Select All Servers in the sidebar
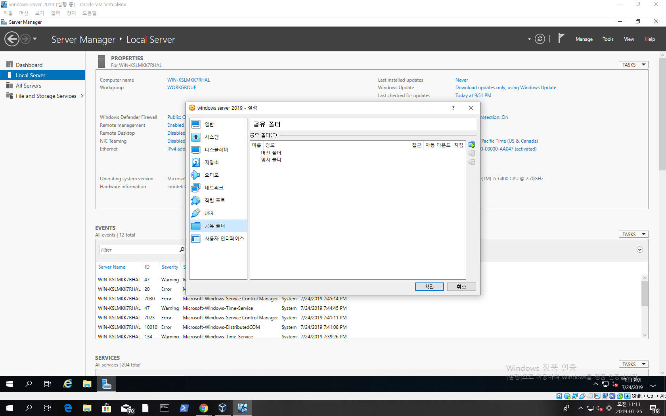Viewport: 666px width, 416px height. point(42,86)
